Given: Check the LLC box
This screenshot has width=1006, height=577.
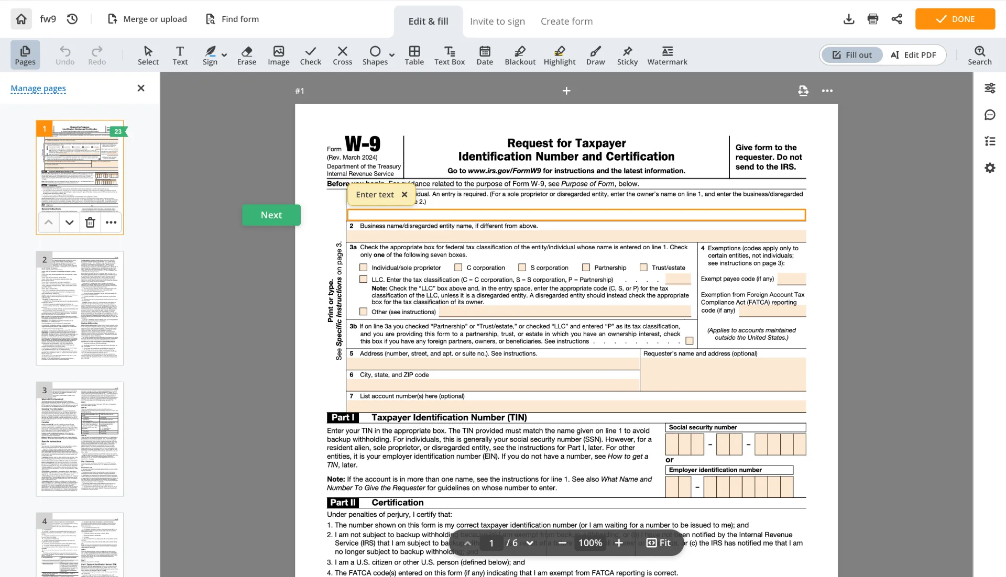Looking at the screenshot, I should click(363, 280).
